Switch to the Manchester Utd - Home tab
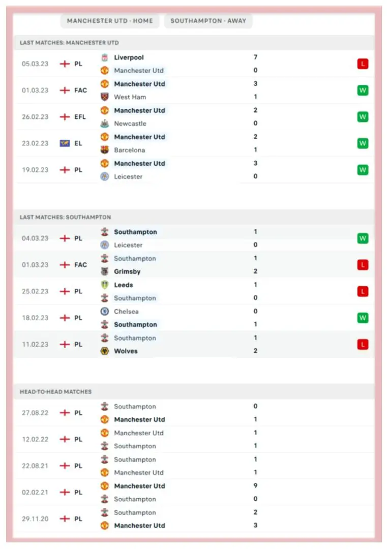The width and height of the screenshot is (387, 549). (110, 21)
